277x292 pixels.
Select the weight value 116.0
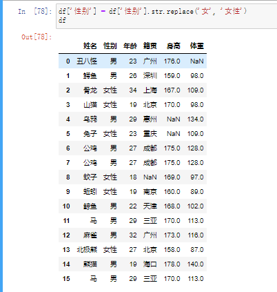(x=196, y=235)
